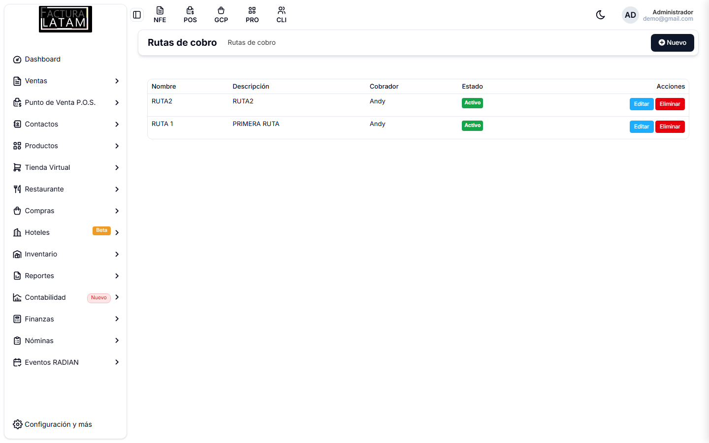
Task: Open the AD user avatar
Action: pos(630,15)
